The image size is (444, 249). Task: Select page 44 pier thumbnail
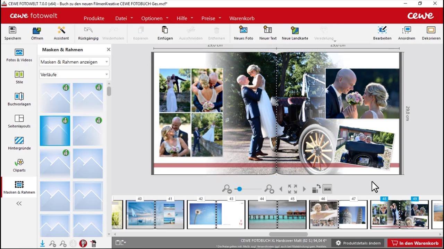[x=263, y=214]
